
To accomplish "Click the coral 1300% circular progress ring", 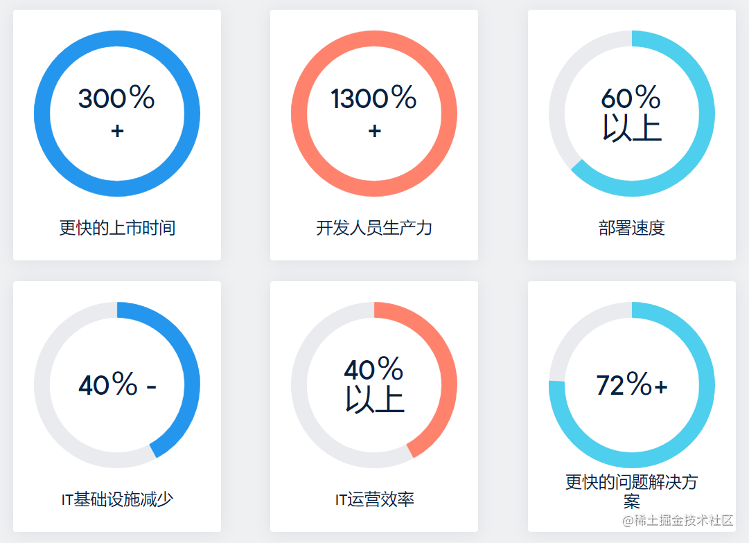I will pyautogui.click(x=374, y=113).
